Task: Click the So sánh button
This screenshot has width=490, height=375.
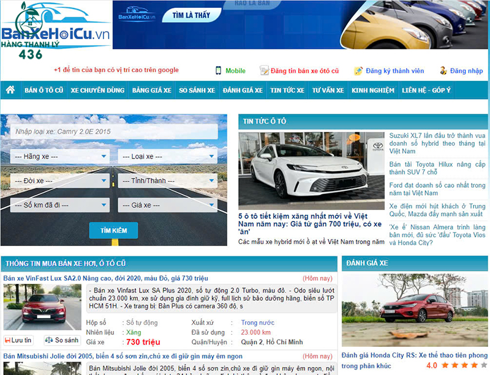Action: click(x=62, y=340)
